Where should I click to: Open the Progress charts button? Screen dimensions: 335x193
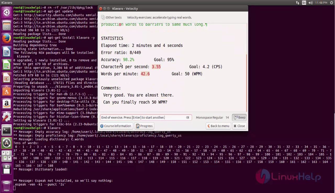[x=144, y=126]
